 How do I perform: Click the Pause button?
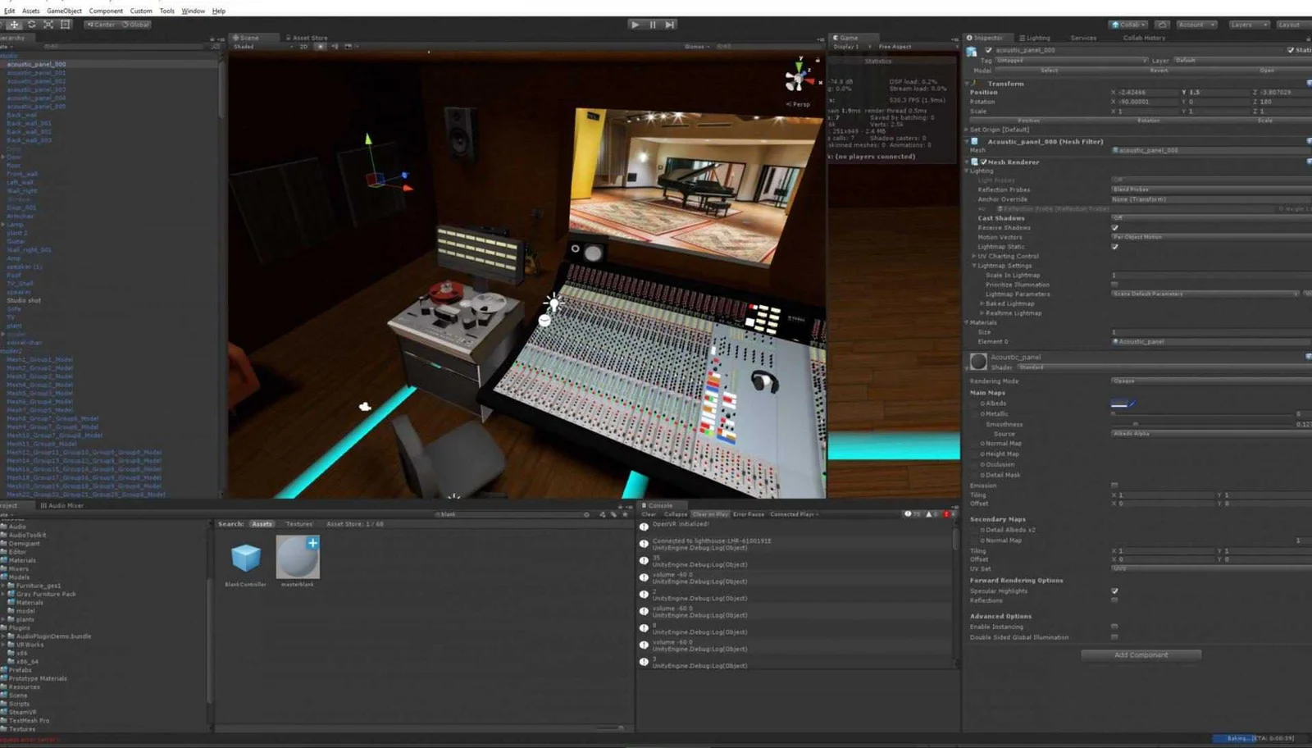653,25
